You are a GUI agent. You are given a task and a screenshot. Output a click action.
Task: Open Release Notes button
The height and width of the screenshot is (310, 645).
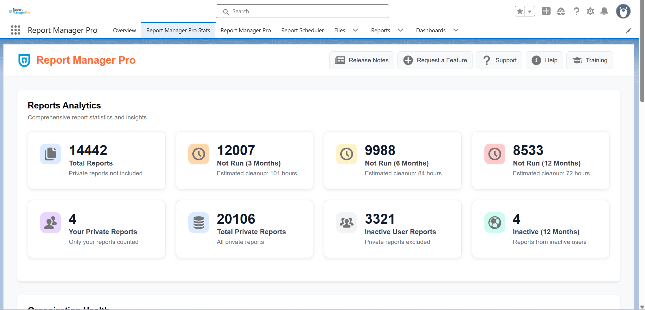pos(362,60)
